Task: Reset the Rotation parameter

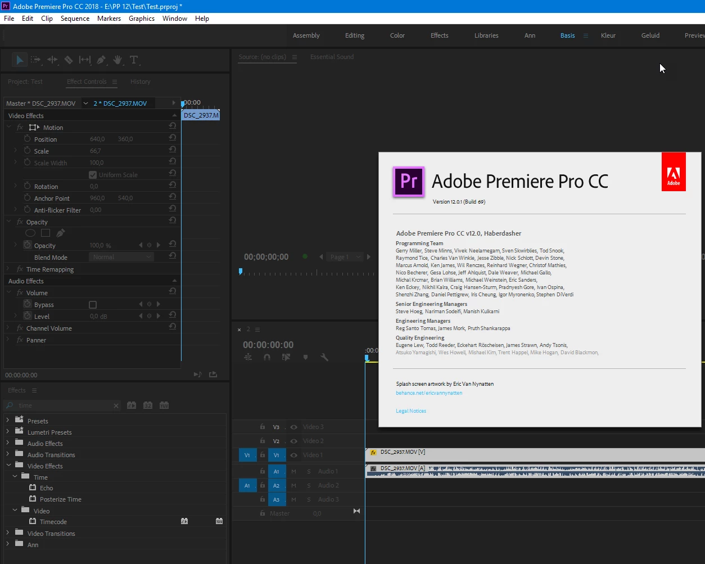Action: (x=173, y=186)
